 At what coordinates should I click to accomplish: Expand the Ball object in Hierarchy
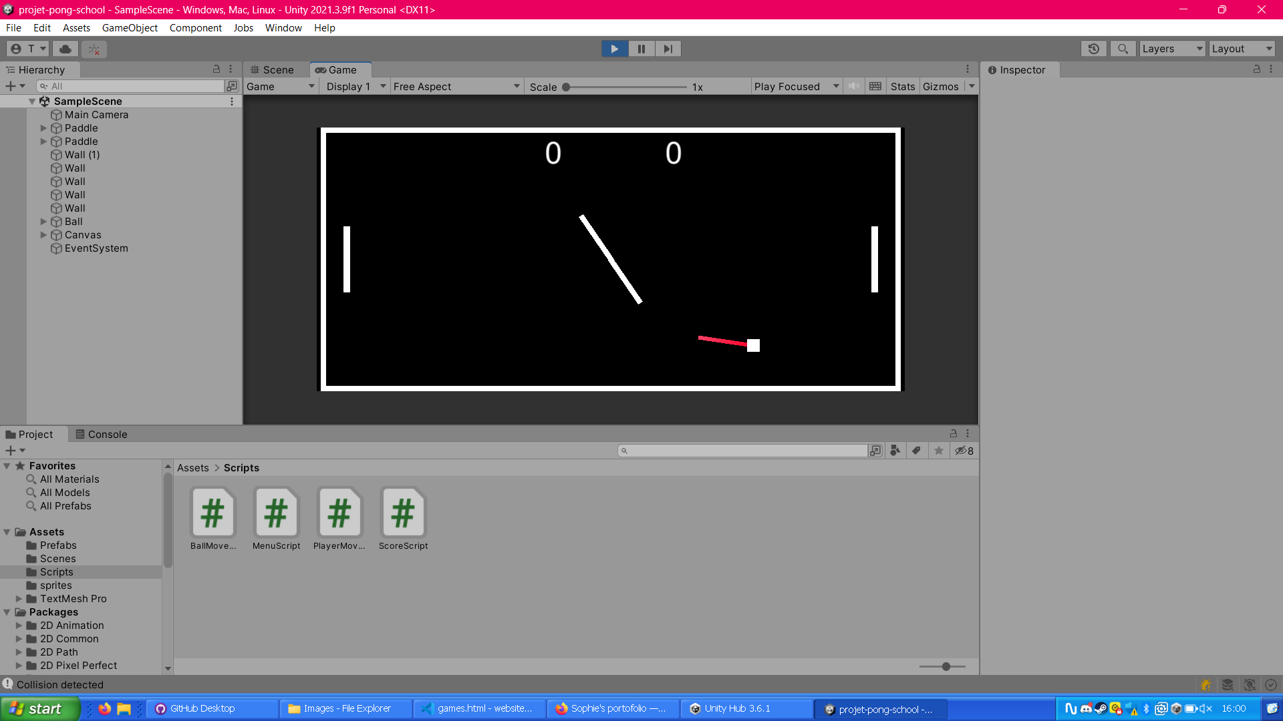[43, 222]
